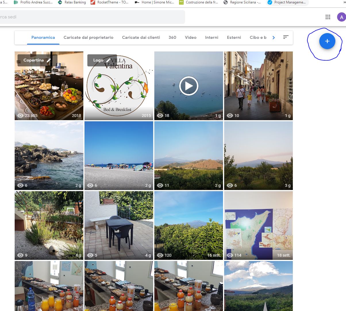Screen dimensions: 346x311
Task: Expand more tabs with right chevron arrow
Action: pyautogui.click(x=274, y=38)
